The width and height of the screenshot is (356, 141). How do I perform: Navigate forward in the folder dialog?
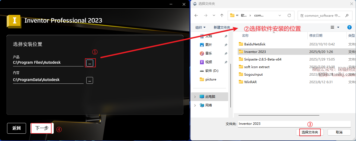(205, 15)
